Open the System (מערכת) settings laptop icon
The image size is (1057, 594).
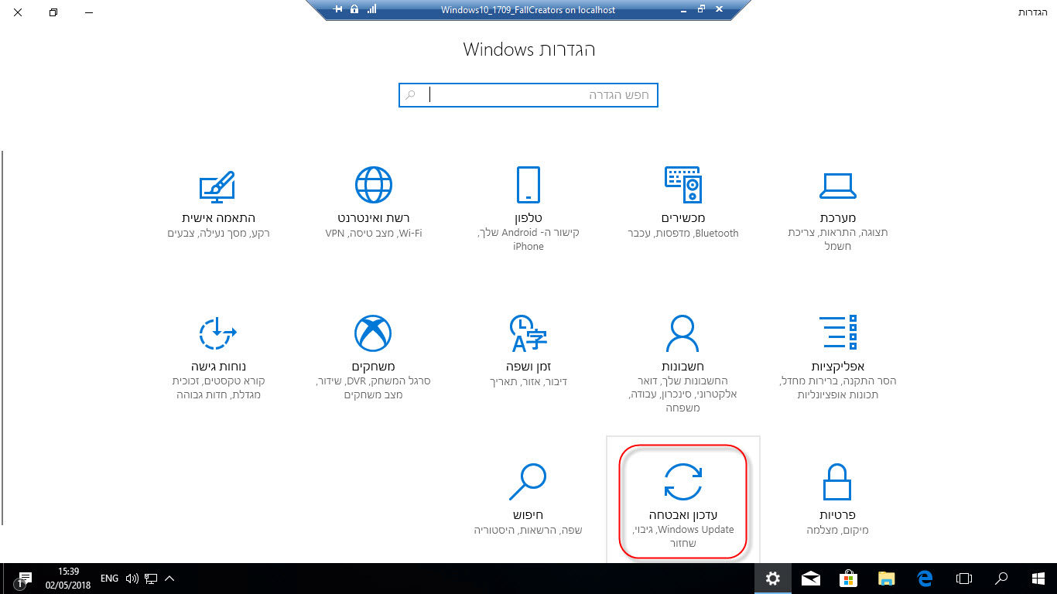(x=837, y=186)
